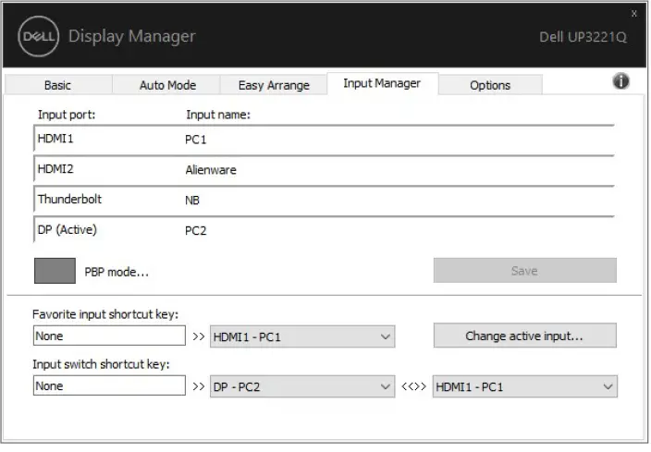Open the DP - PC2 switch dropdown
The height and width of the screenshot is (452, 651).
[302, 387]
